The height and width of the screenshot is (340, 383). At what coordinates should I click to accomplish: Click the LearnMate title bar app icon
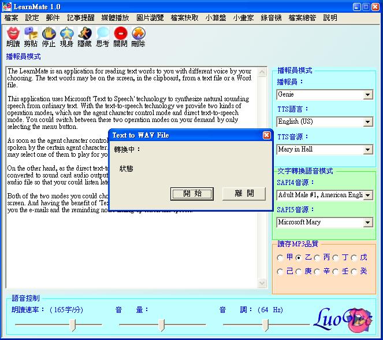tap(6, 6)
